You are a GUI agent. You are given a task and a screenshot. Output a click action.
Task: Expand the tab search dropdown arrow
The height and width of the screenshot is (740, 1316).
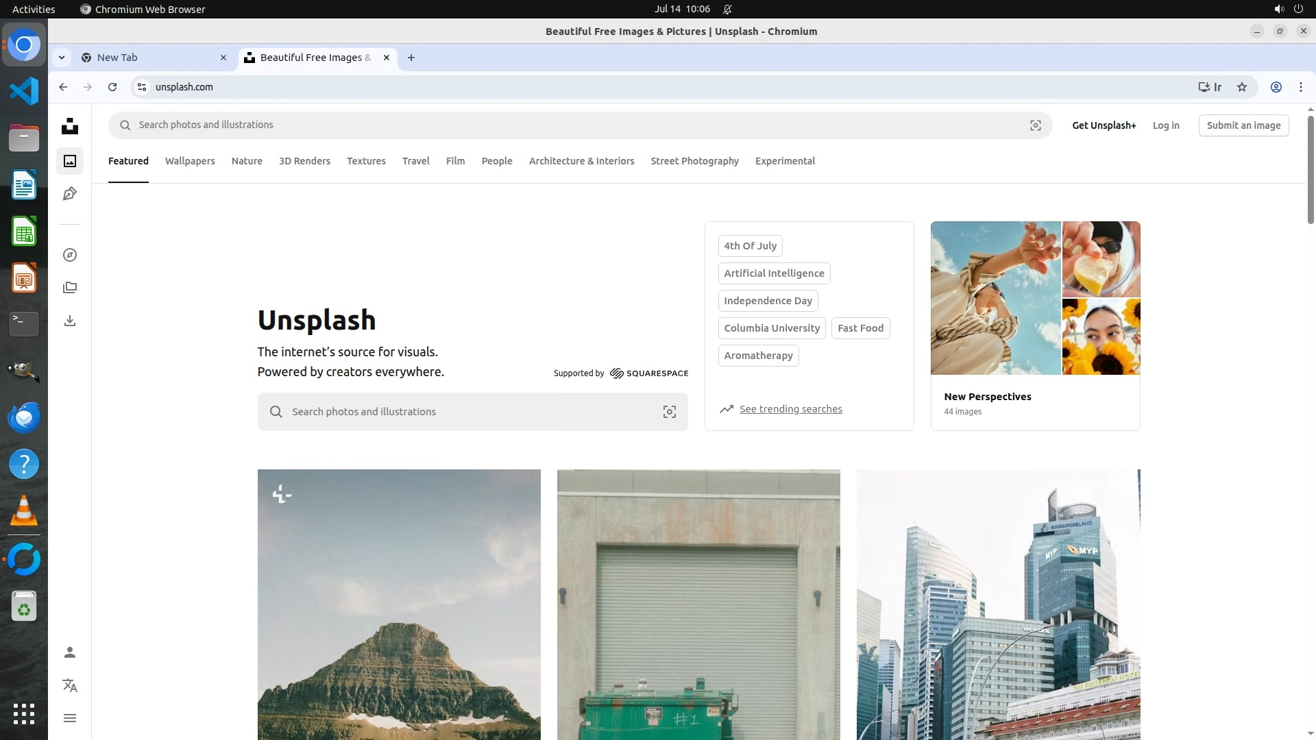[62, 58]
